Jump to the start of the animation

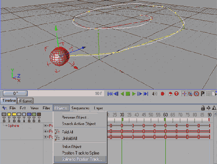[x=110, y=94]
